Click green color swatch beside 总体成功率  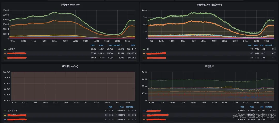coord(5,111)
